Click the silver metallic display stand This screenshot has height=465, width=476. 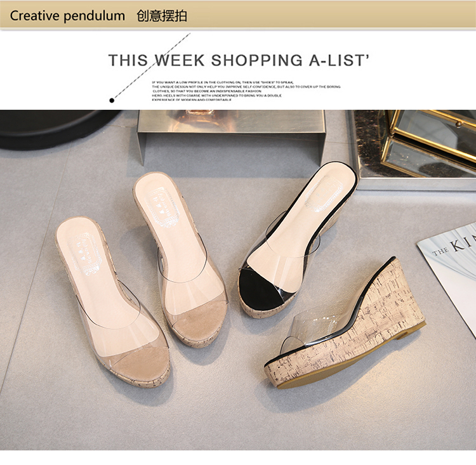(x=231, y=134)
